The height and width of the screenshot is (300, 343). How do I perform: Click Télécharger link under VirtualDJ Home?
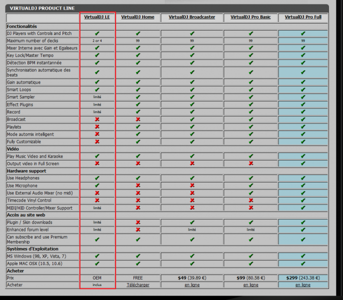[138, 285]
